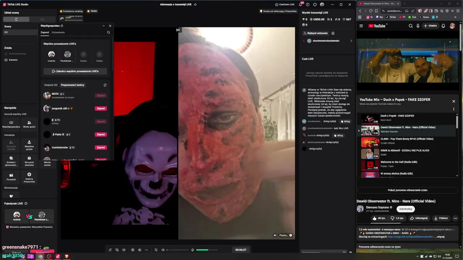The height and width of the screenshot is (260, 463).
Task: Click the Utwórz create button on YouTube
Action: [430, 26]
